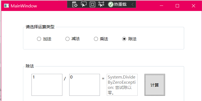Select the 乘法 radio button

(x=101, y=39)
